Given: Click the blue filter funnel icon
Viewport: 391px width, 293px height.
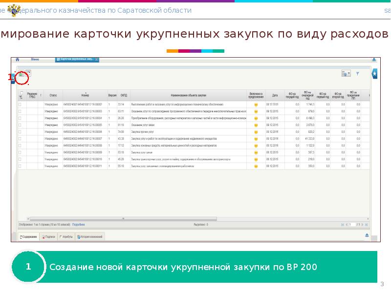Looking at the screenshot, I should pos(357,73).
